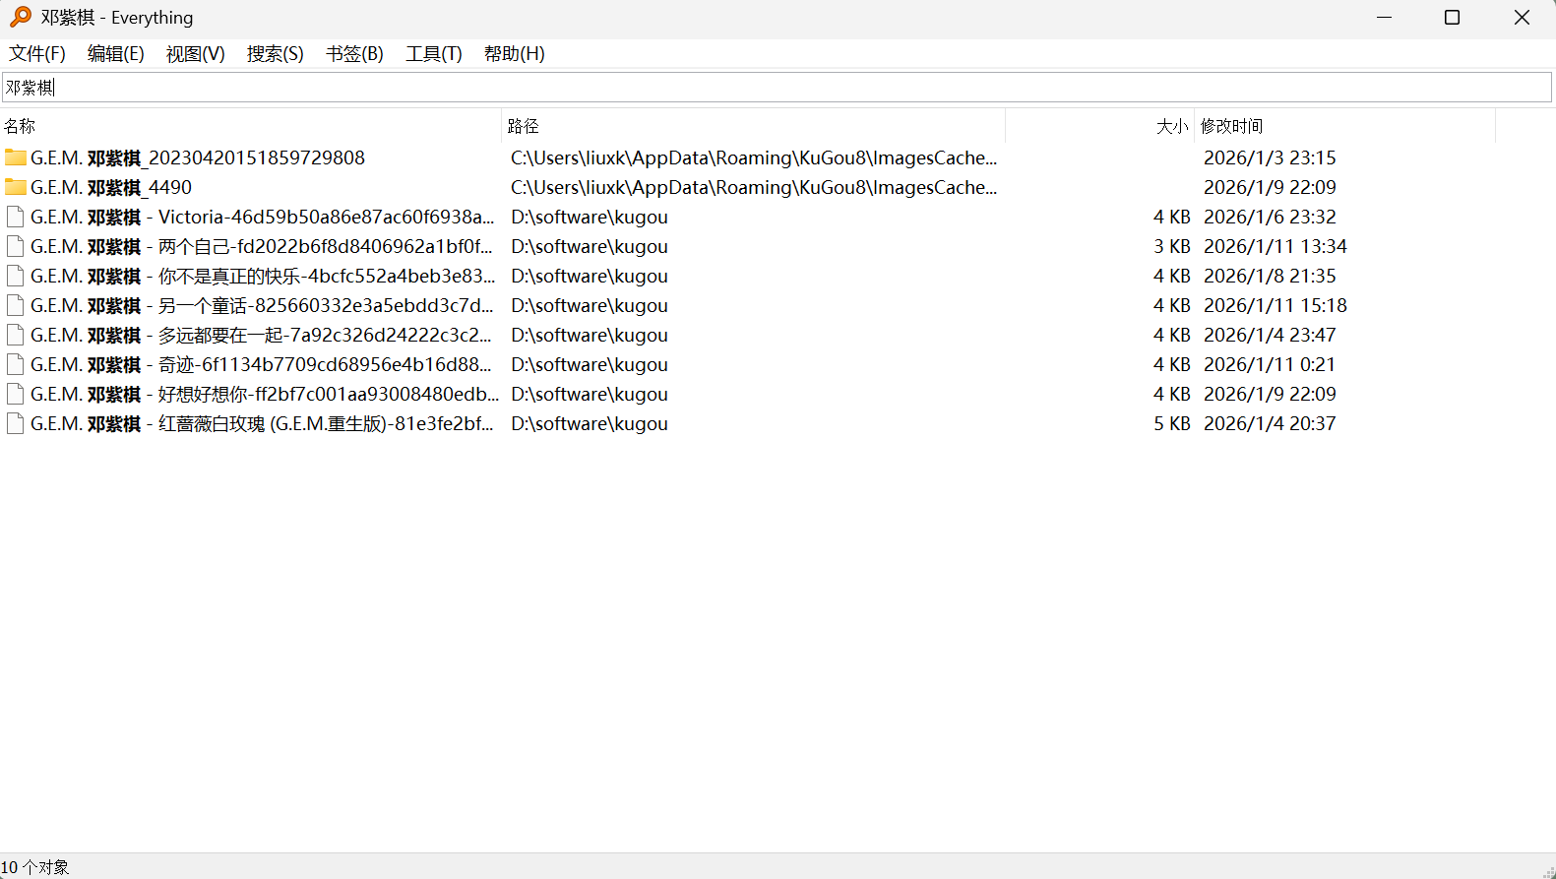Open the 搜索(S) menu
Screen dimensions: 1556x879
coord(275,54)
